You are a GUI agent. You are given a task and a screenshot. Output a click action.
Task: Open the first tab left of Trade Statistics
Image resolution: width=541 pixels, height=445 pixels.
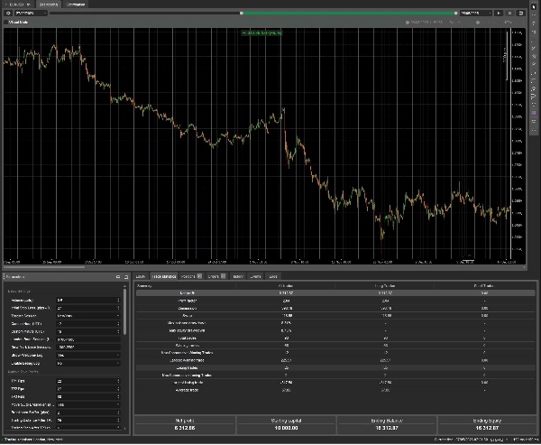(141, 276)
